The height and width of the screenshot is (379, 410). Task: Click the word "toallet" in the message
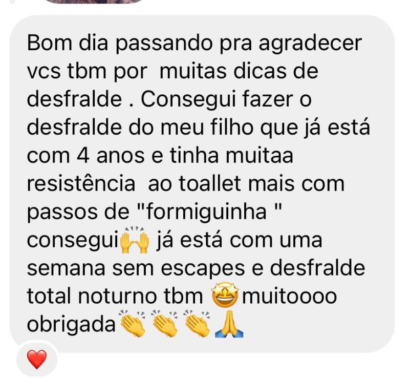210,183
